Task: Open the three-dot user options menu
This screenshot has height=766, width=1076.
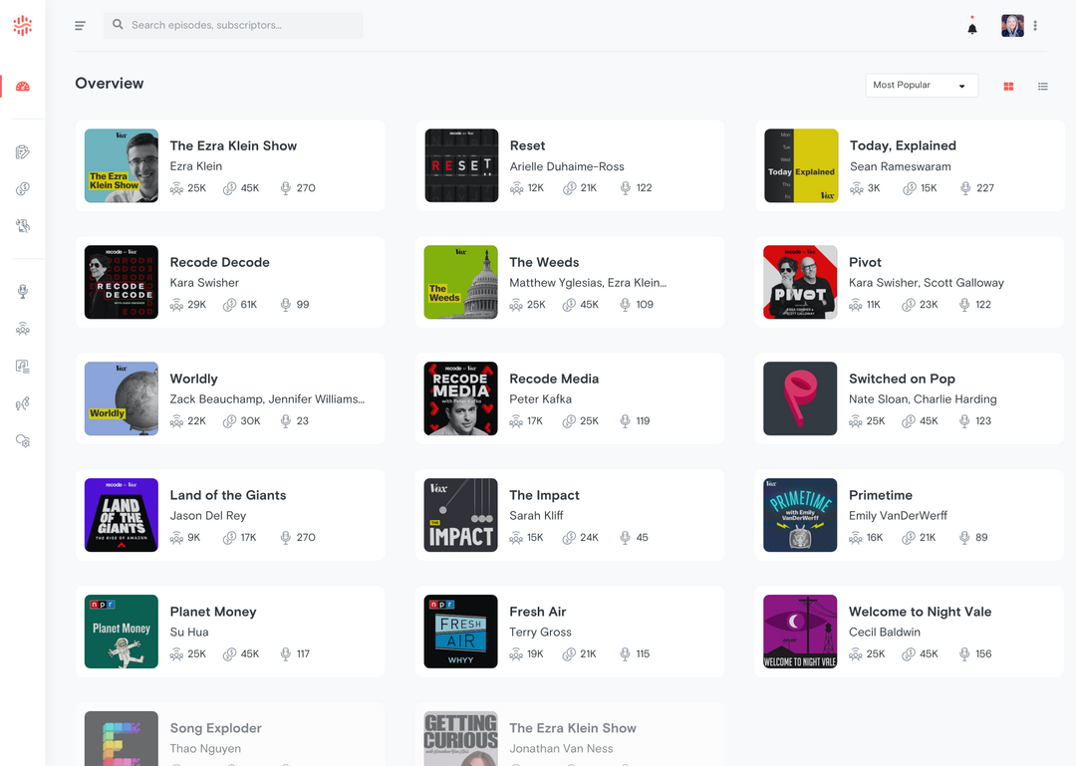Action: (x=1035, y=25)
